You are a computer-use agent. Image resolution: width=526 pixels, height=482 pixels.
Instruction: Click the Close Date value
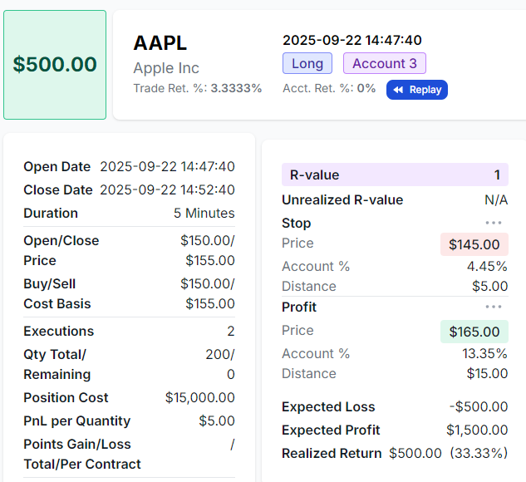[x=167, y=189]
